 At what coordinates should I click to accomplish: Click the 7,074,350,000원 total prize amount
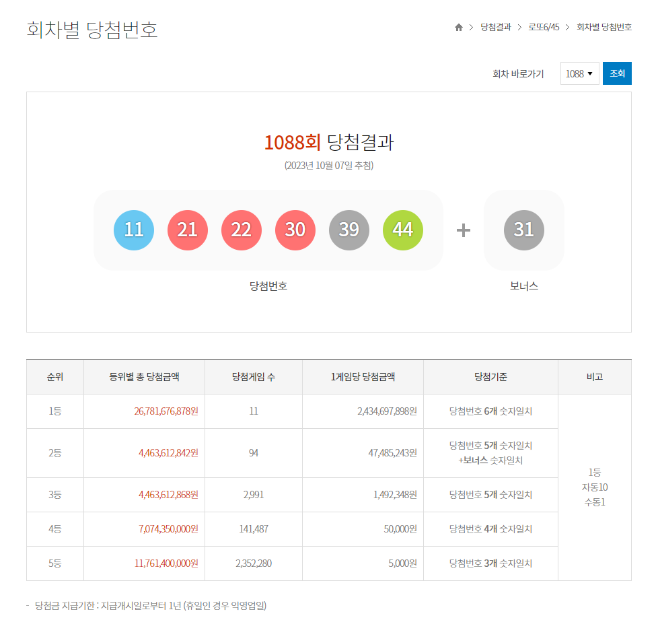point(168,529)
